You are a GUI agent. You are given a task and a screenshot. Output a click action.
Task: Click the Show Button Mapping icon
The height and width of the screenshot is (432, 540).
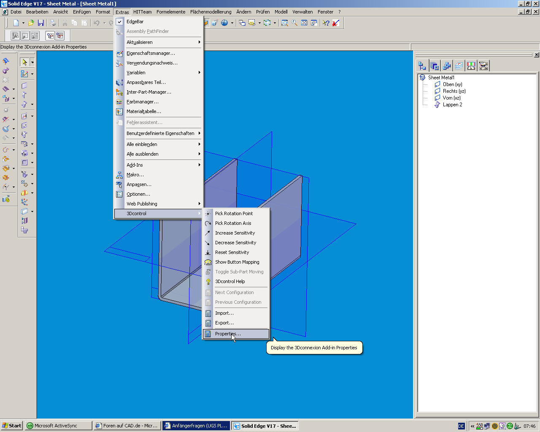208,262
